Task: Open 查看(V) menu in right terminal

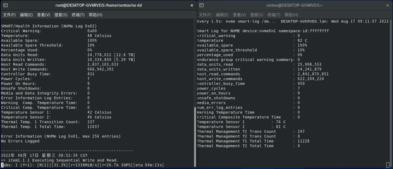Action: (239, 15)
